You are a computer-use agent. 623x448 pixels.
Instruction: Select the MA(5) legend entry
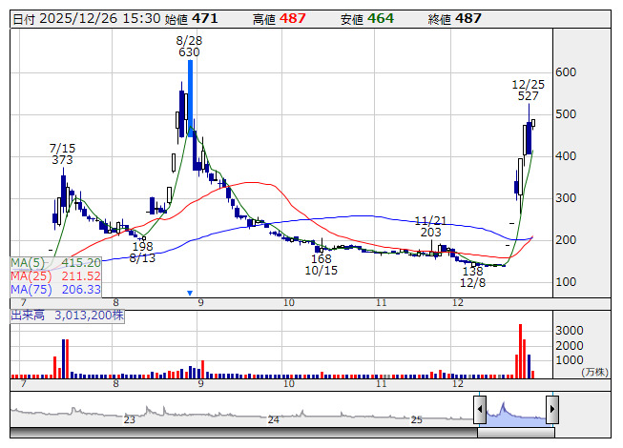coord(55,262)
